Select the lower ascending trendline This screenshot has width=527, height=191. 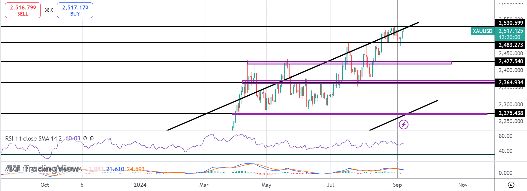click(404, 115)
